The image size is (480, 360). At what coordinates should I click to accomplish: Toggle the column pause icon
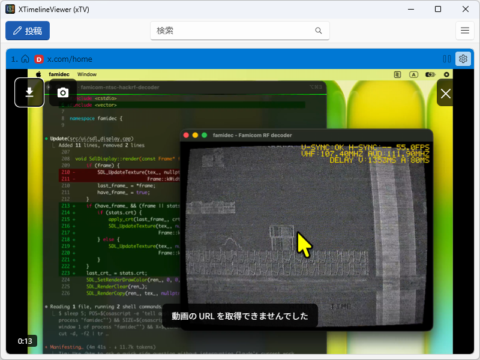click(447, 59)
